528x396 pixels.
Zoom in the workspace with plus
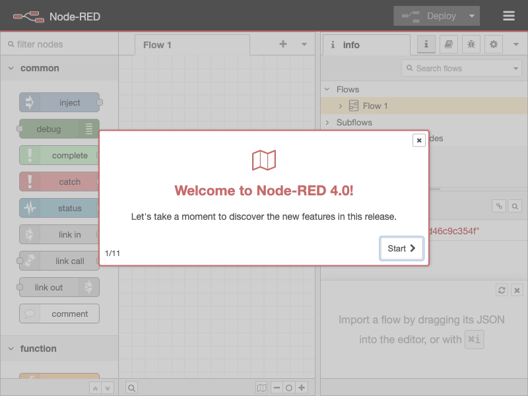coord(302,388)
